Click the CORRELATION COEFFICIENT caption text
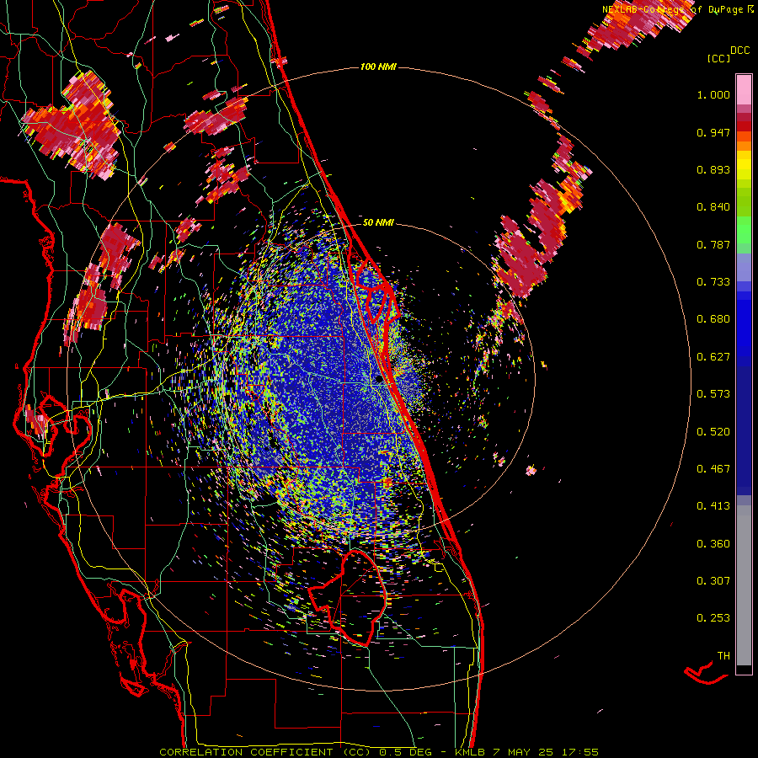758x758 pixels. pyautogui.click(x=246, y=752)
